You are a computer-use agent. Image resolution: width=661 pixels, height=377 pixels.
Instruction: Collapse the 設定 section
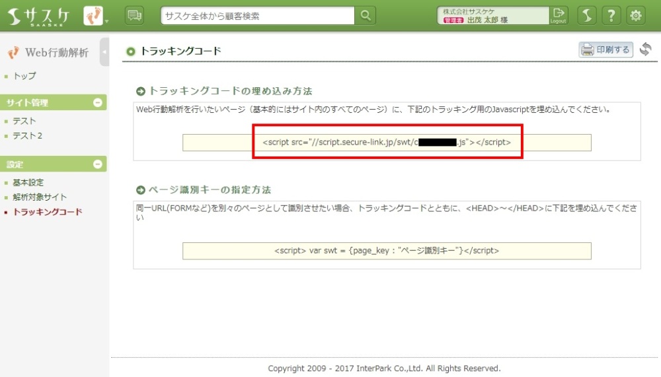click(x=97, y=164)
